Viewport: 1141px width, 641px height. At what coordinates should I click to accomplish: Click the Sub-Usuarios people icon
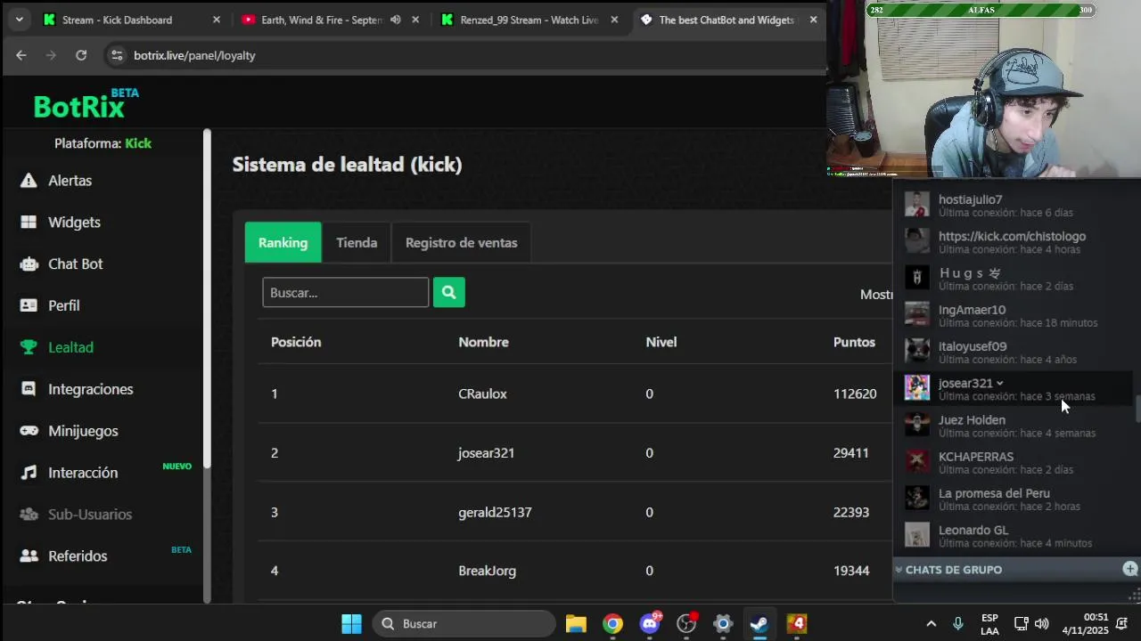[x=29, y=515]
